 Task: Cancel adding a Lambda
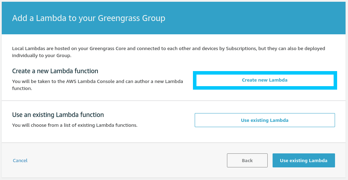(x=20, y=160)
